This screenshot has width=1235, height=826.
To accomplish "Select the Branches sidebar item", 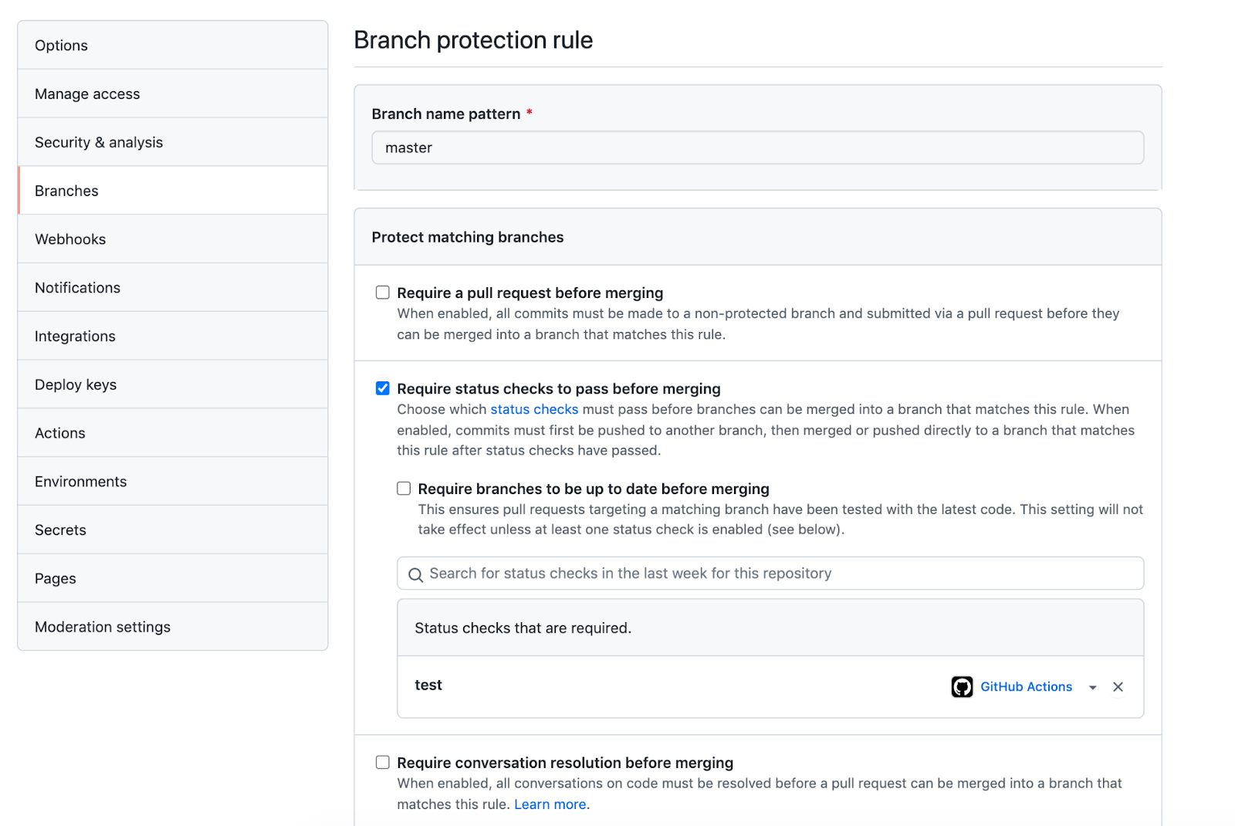I will 173,191.
